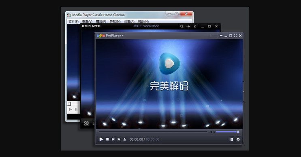Open PotPlayer settings gear
Image resolution: width=301 pixels, height=157 pixels.
coord(238,139)
